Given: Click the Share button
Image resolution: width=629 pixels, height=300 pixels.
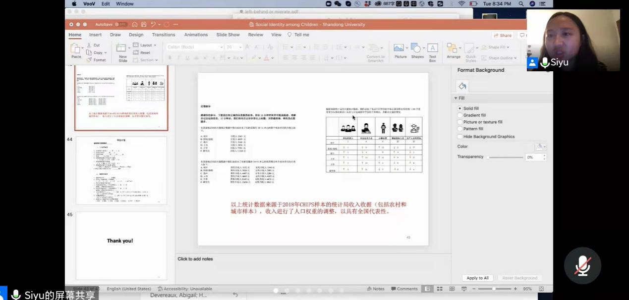Looking at the screenshot, I should pos(503,35).
